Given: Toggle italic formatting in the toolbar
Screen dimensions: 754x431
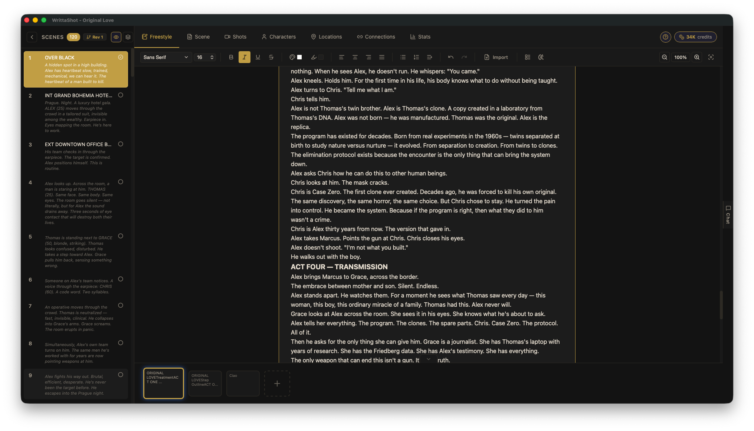Looking at the screenshot, I should (x=245, y=57).
